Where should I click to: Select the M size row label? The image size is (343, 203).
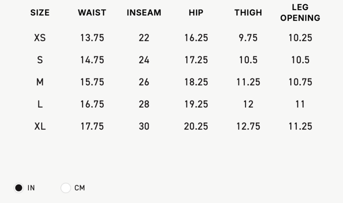click(40, 82)
